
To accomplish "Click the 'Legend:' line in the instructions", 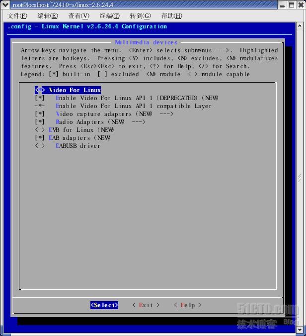I will click(135, 74).
